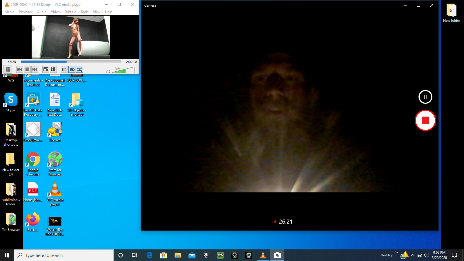The height and width of the screenshot is (261, 464).
Task: Select EaseUS Data Recovery desktop icon
Action: pyautogui.click(x=33, y=104)
